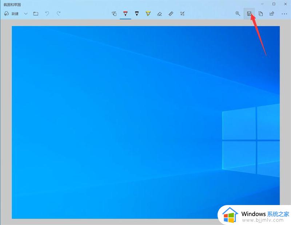Open a file with the folder icon

tap(36, 14)
